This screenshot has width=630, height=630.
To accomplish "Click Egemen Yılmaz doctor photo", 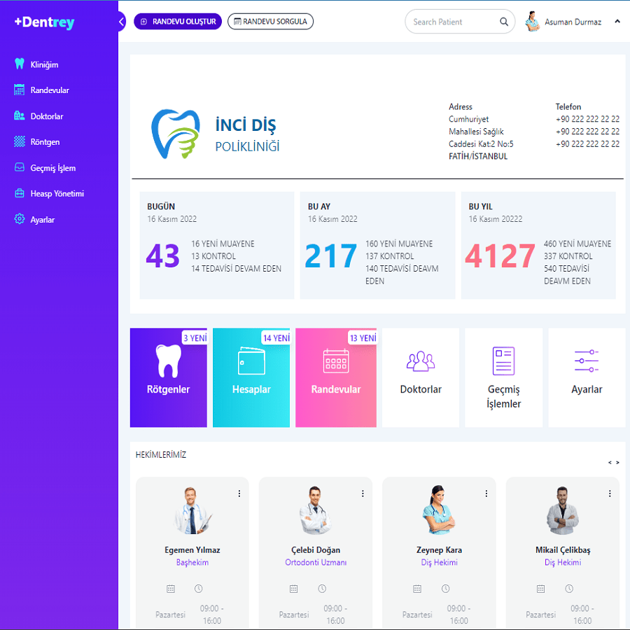I will (192, 510).
